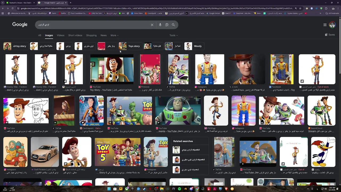Open File Explorer from the taskbar
341x192 pixels.
pos(162,189)
